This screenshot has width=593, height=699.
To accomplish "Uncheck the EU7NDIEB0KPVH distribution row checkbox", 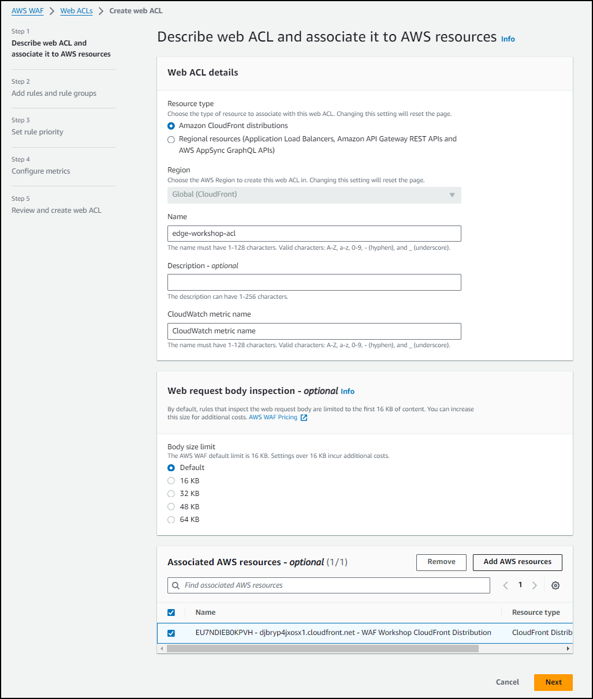I will pyautogui.click(x=171, y=633).
